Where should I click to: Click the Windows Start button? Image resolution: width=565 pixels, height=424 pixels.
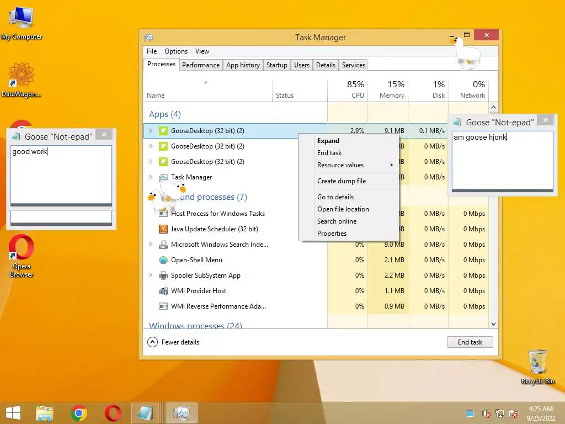(x=13, y=413)
